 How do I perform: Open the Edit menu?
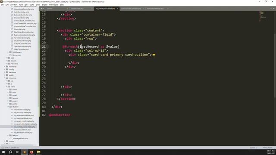pos(7,5)
